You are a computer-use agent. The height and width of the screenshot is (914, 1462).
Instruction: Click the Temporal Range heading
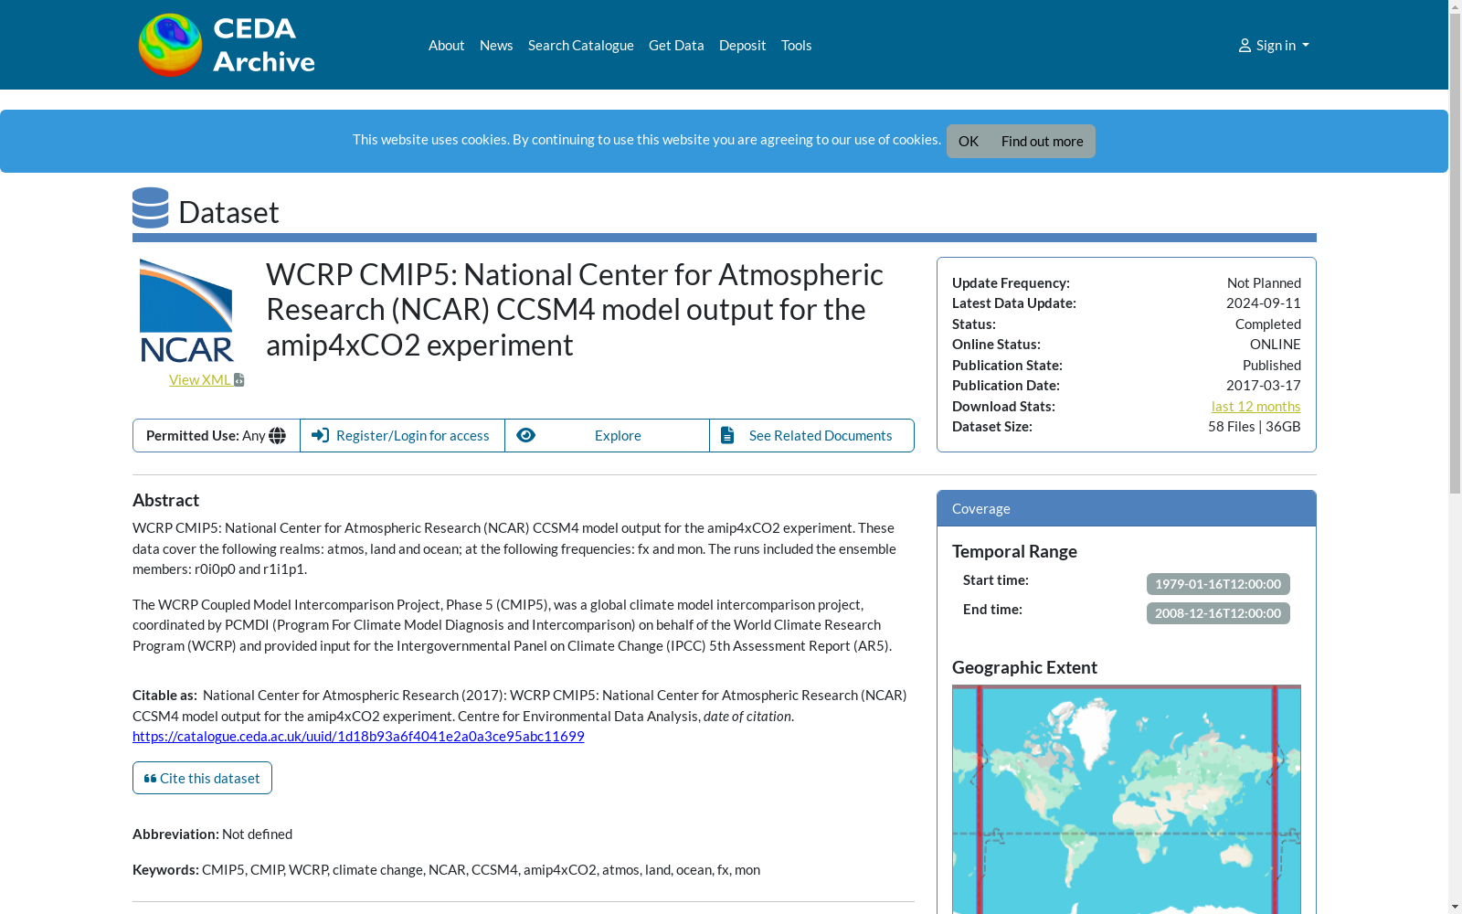[x=1014, y=551]
